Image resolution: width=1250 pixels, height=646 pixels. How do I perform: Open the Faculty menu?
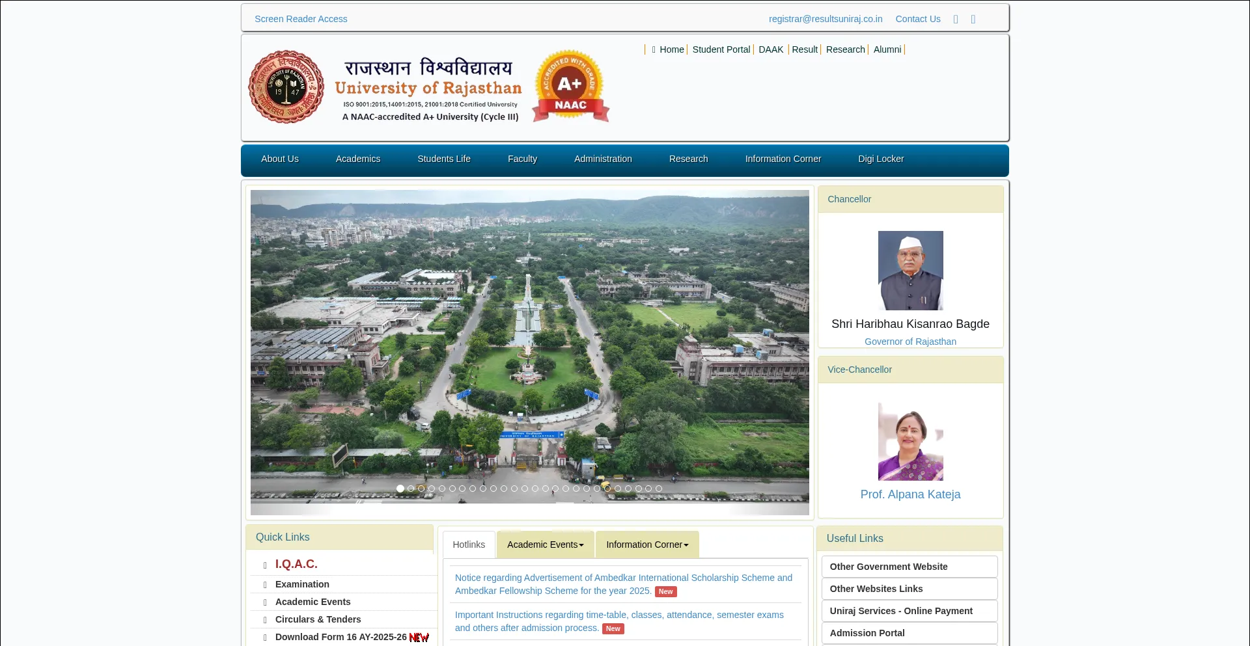pyautogui.click(x=522, y=159)
